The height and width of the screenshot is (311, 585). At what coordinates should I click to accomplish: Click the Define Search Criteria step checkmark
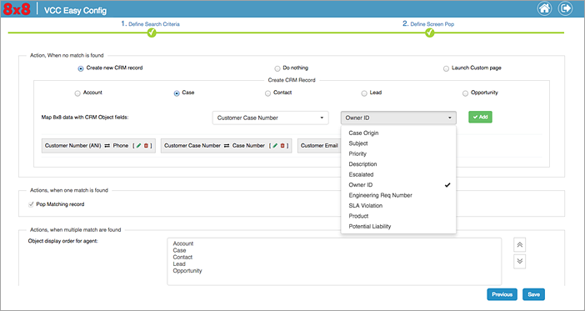tap(152, 33)
